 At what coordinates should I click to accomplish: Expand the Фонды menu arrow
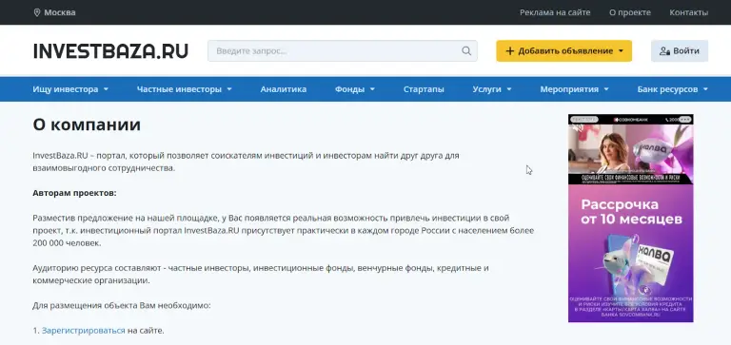pyautogui.click(x=372, y=89)
